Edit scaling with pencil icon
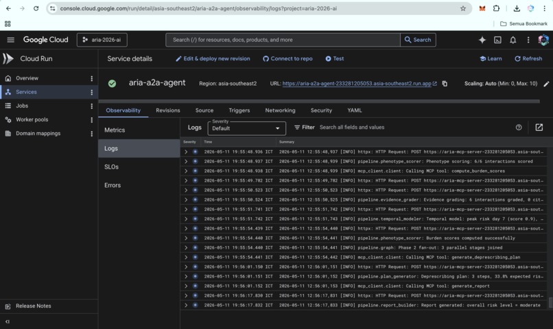Screen dimensions: 553x329 546,84
